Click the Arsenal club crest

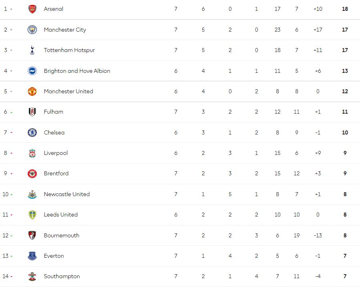point(32,9)
